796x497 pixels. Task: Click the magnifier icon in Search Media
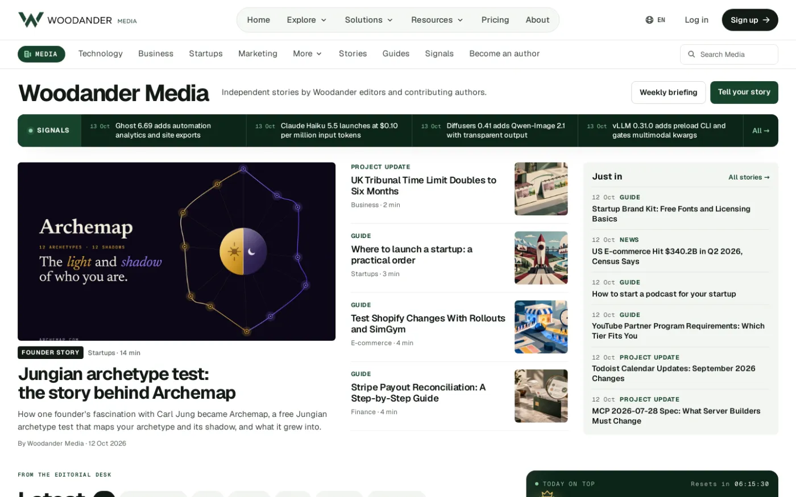coord(691,55)
